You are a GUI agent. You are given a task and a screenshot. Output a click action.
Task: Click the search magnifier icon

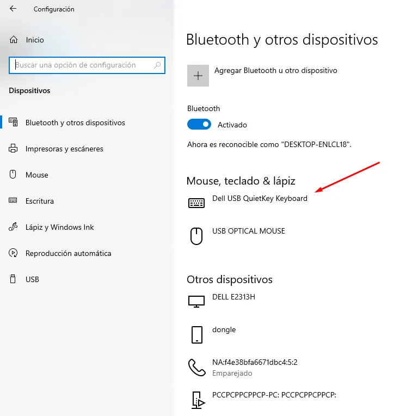coord(157,65)
